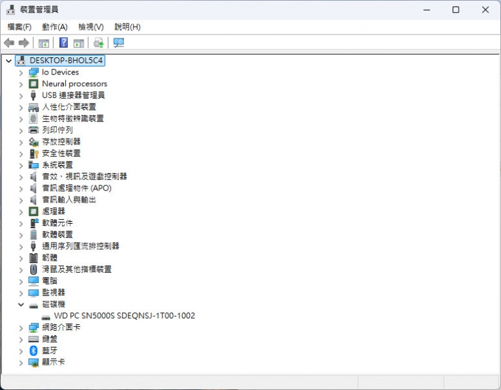This screenshot has height=390, width=501.
Task: Click the speaker icon for 音訊處理物件 (APO)
Action: pyautogui.click(x=33, y=188)
